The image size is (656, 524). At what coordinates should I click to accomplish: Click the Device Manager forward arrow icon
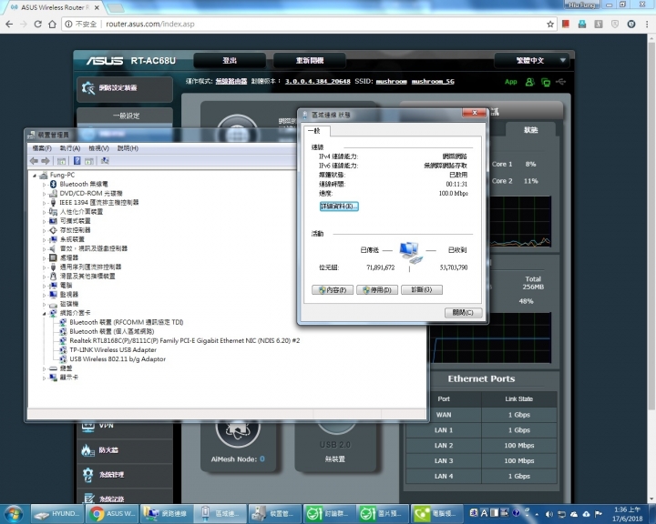(46, 160)
